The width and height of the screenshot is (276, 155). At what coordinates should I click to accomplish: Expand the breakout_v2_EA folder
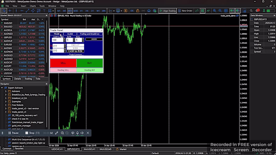[6, 98]
